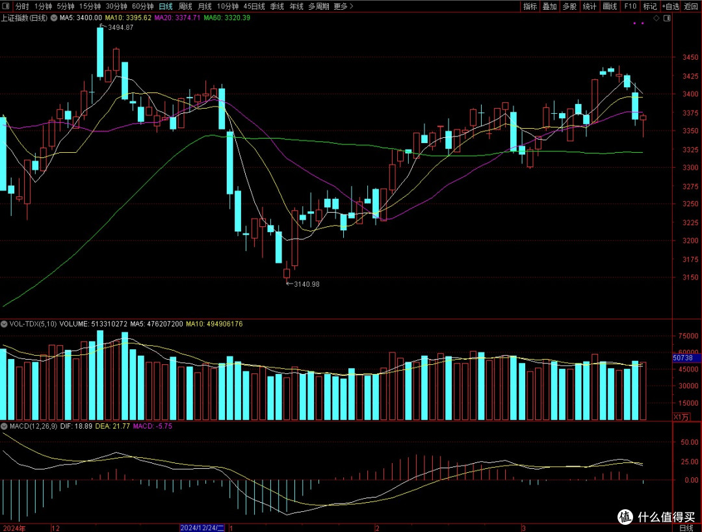702x532 pixels.
Task: Click the DIF: 18.89 value
Action: pyautogui.click(x=76, y=426)
